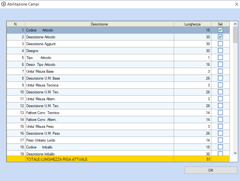Select the Tipo Articolo row
240x181 pixels.
point(118,58)
